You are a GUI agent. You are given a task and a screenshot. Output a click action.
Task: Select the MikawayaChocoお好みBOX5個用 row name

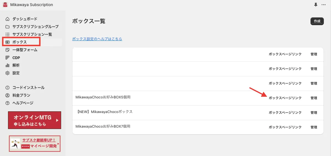(103, 97)
